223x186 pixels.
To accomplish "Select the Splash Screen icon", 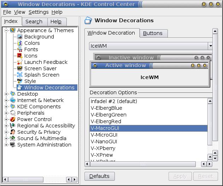I will pyautogui.click(x=20, y=75).
